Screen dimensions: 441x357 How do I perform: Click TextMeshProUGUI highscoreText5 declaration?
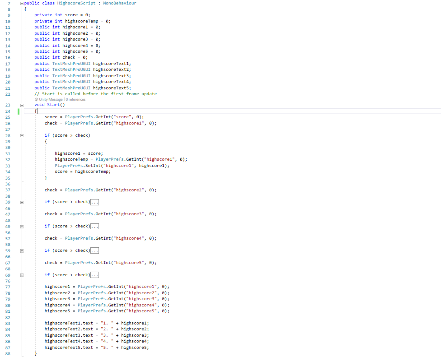coord(83,88)
